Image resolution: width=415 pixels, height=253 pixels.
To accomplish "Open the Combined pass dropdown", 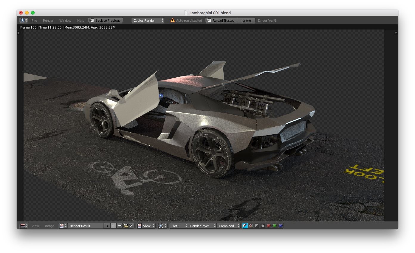I will 227,226.
